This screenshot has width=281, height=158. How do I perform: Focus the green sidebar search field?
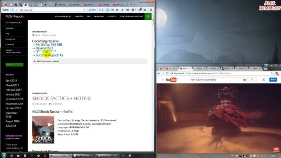14,65
